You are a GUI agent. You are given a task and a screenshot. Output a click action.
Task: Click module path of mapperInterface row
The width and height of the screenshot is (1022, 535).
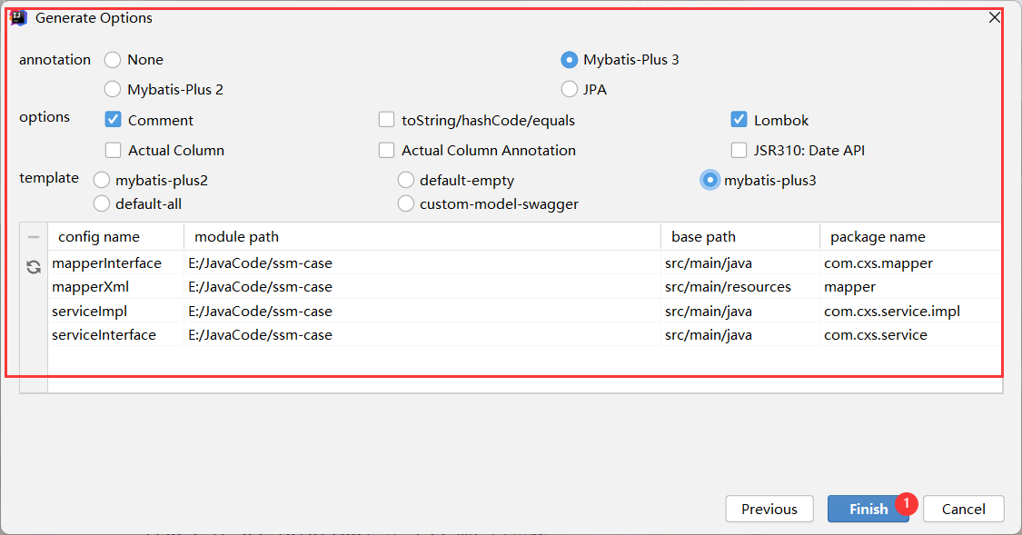(x=422, y=263)
